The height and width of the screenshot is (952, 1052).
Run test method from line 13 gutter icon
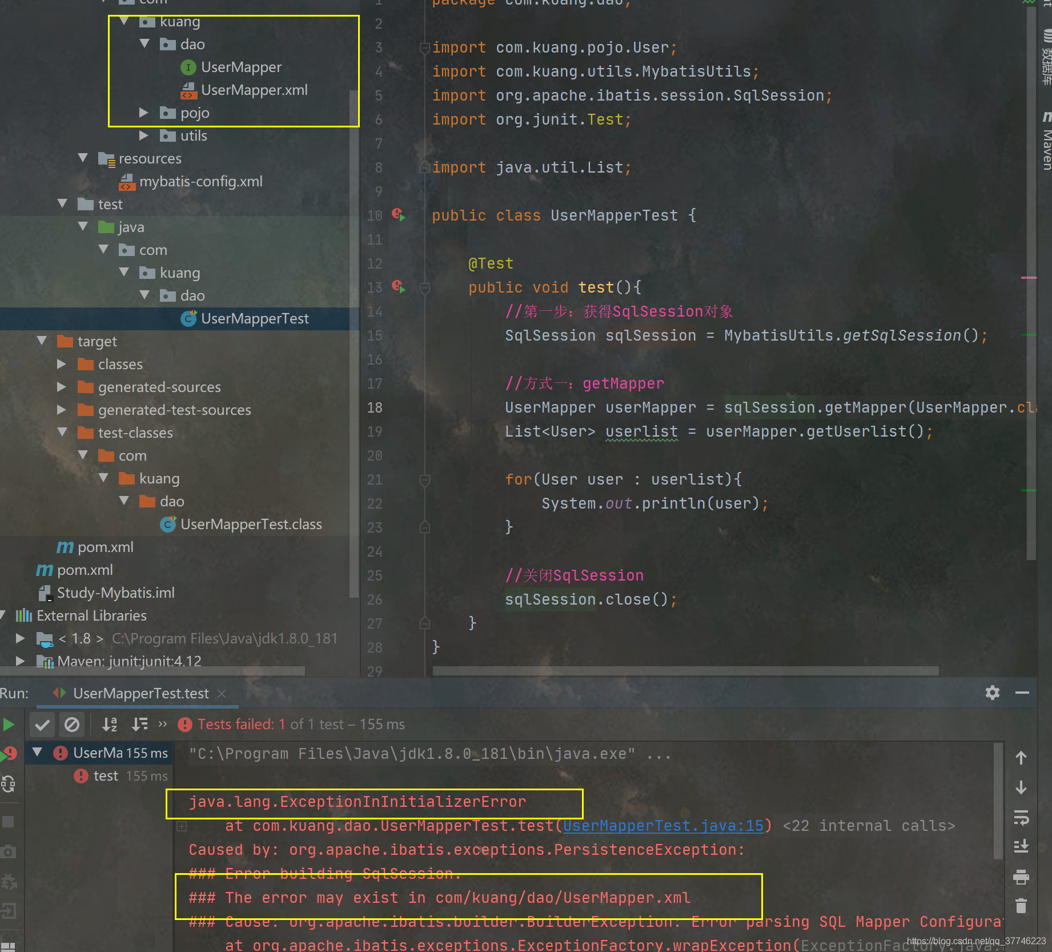tap(399, 287)
